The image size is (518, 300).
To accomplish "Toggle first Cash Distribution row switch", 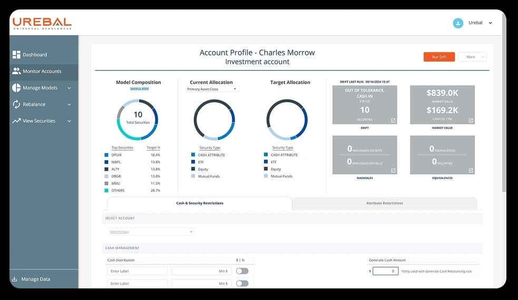I will pos(242,271).
